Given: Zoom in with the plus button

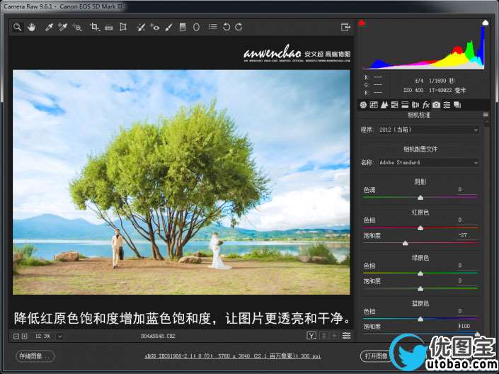Looking at the screenshot, I should (x=25, y=336).
